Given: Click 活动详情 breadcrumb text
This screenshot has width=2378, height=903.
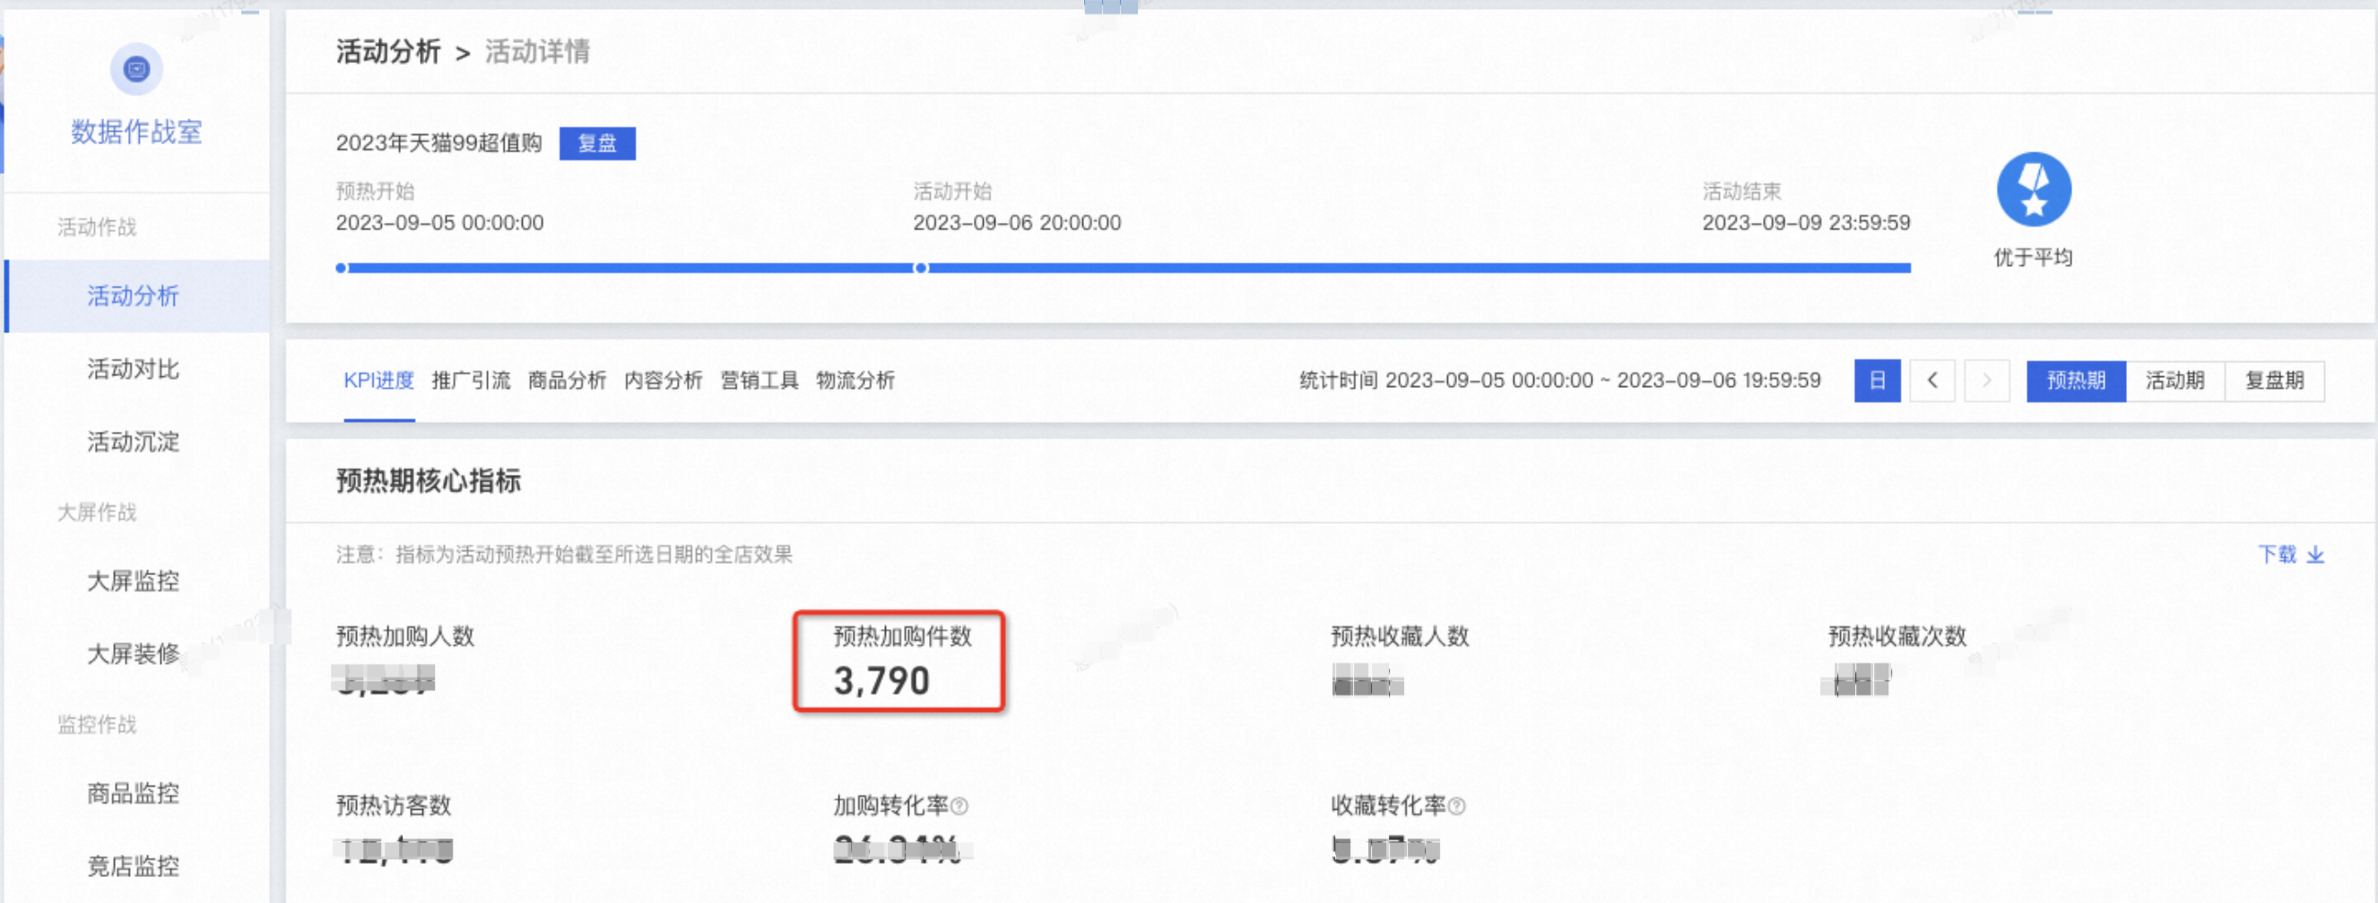Looking at the screenshot, I should tap(537, 52).
